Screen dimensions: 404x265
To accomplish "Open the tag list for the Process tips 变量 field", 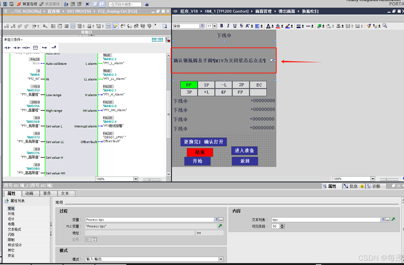I will click(x=216, y=220).
